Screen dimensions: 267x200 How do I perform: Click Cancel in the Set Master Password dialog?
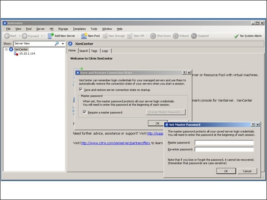click(x=247, y=171)
